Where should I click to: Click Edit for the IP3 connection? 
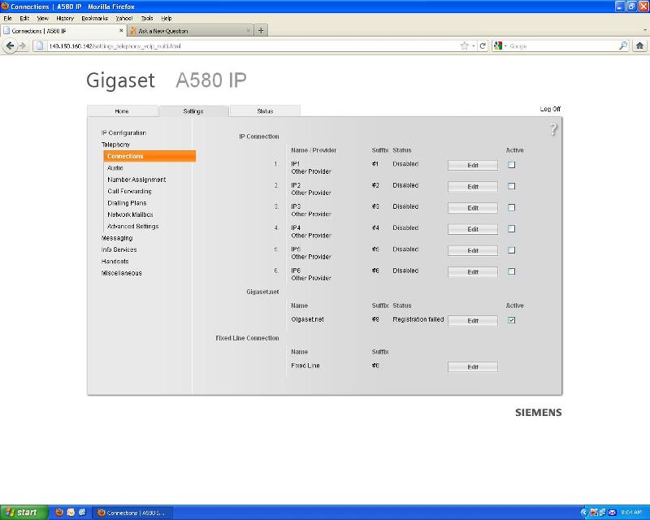tap(473, 208)
